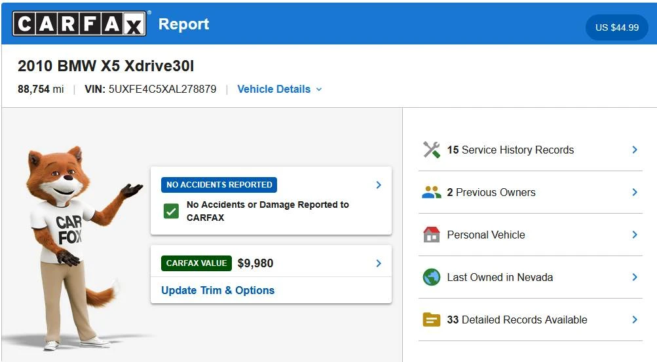Open the Previous Owners chevron

635,192
